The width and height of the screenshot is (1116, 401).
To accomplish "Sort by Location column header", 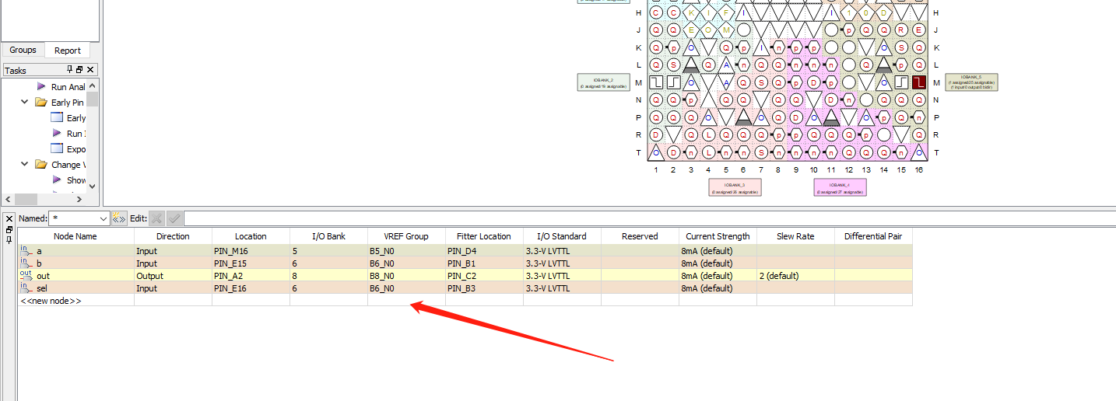I will tap(251, 236).
